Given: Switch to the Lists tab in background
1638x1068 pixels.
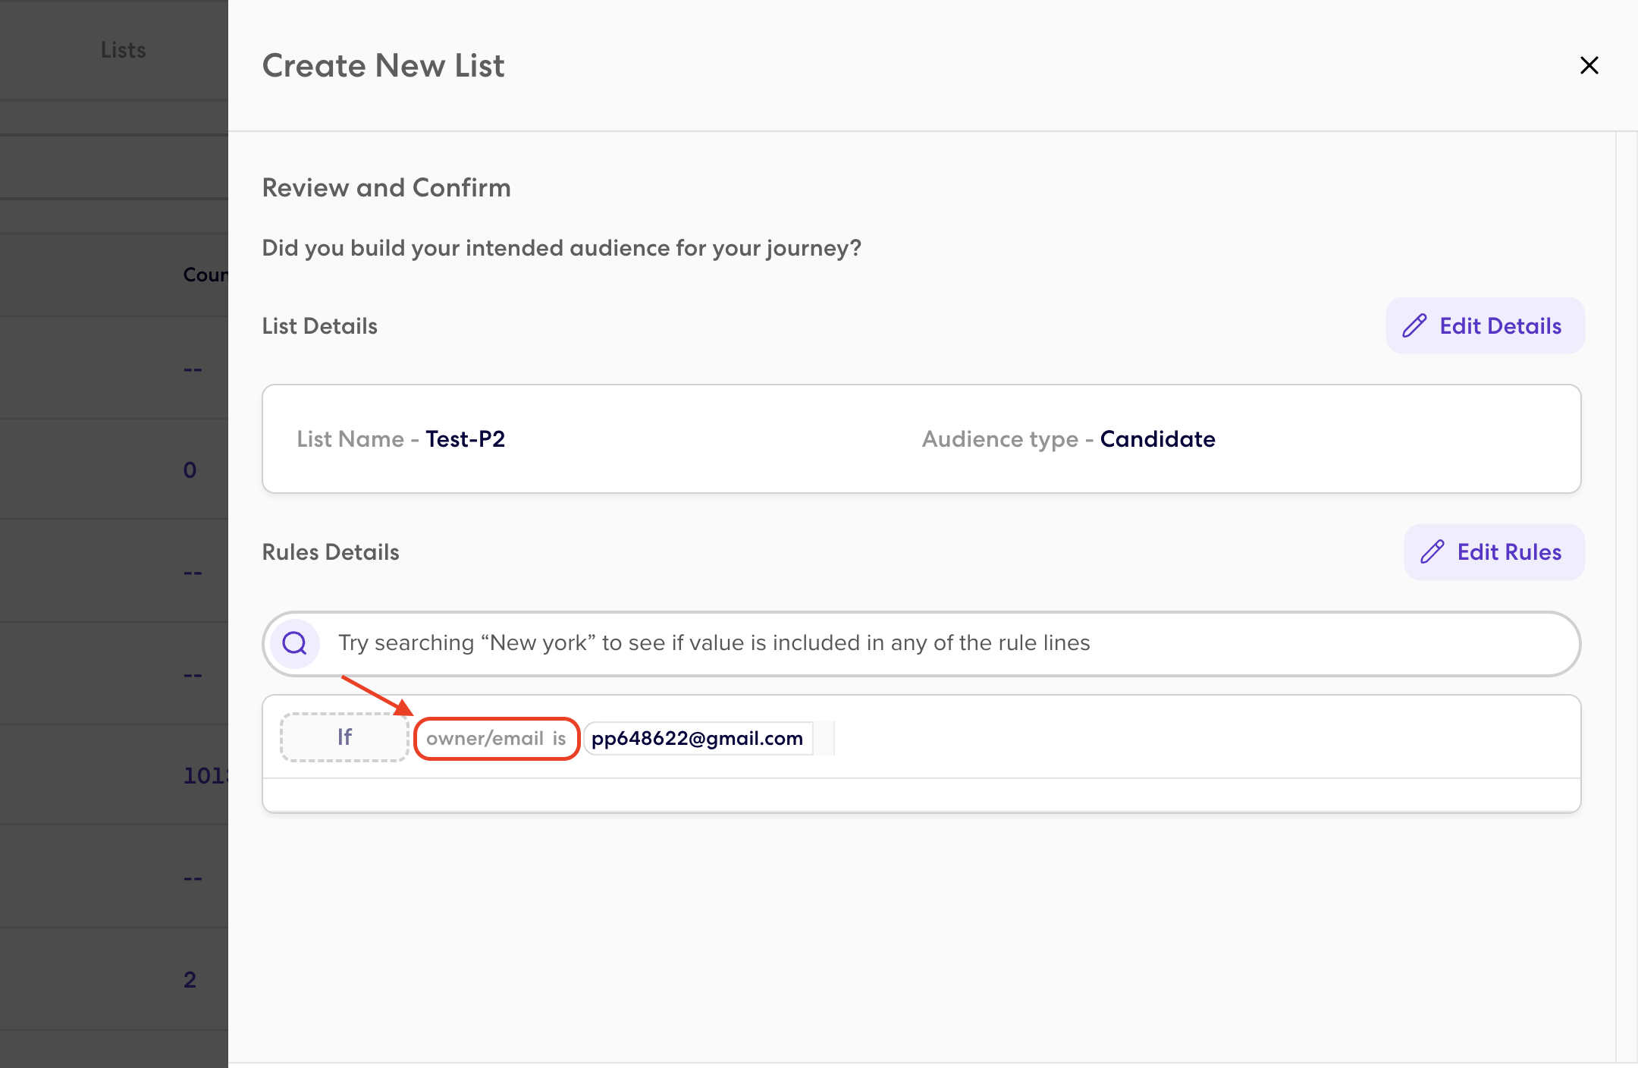Looking at the screenshot, I should pyautogui.click(x=123, y=50).
